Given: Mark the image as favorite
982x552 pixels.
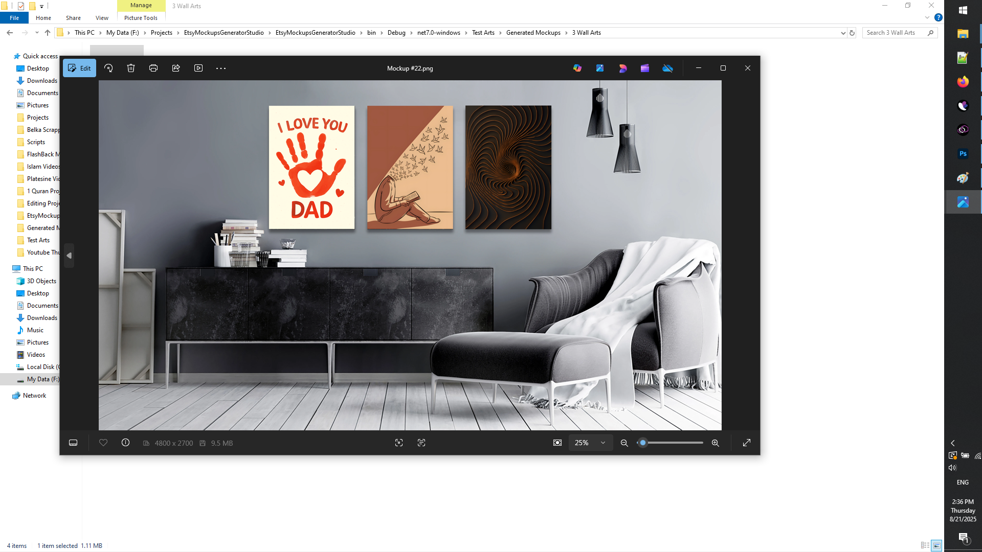Looking at the screenshot, I should click(x=103, y=443).
